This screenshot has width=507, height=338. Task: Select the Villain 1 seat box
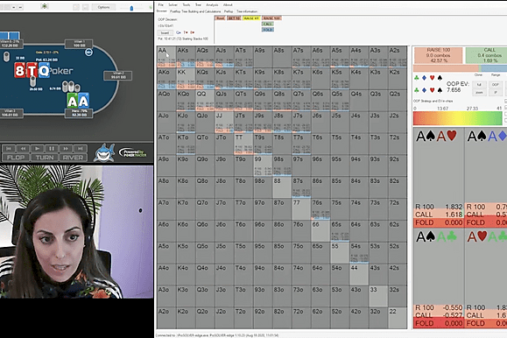pos(79,44)
